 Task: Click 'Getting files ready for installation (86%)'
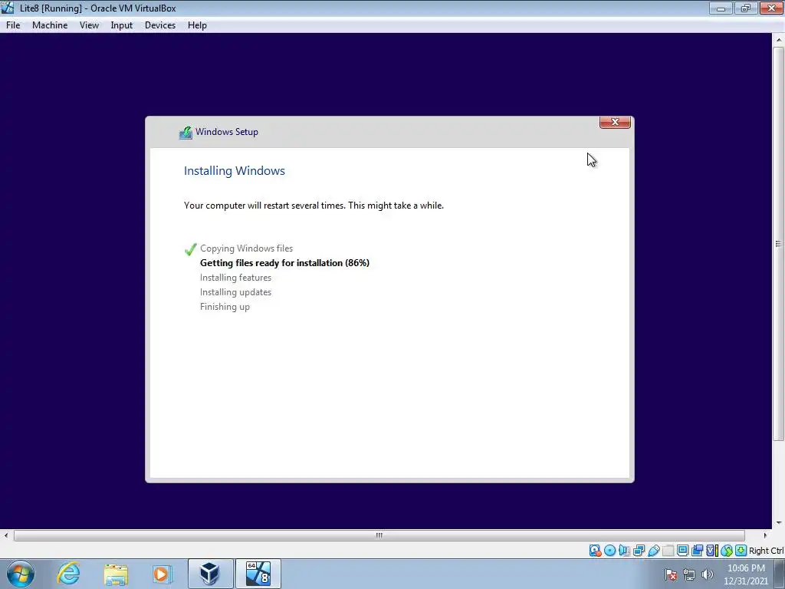[x=284, y=263]
